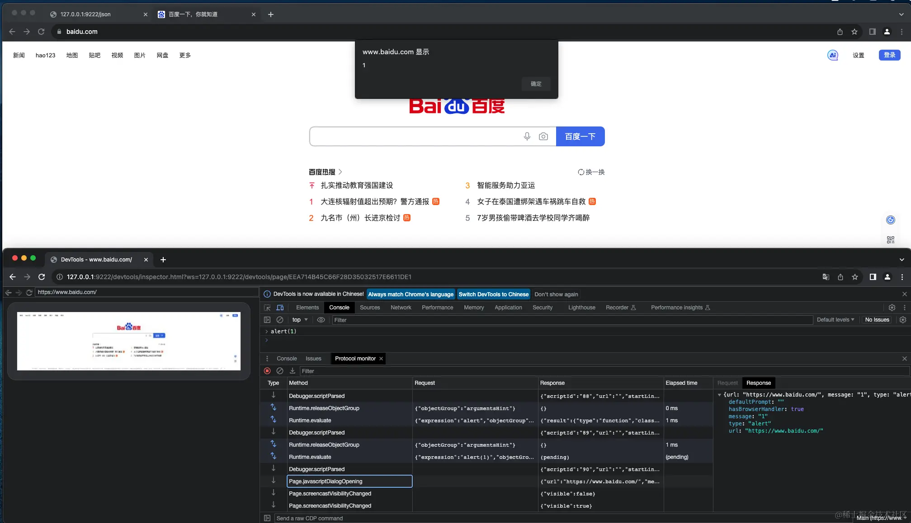Viewport: 911px width, 523px height.
Task: Click the 百度一下 search button
Action: click(x=580, y=136)
